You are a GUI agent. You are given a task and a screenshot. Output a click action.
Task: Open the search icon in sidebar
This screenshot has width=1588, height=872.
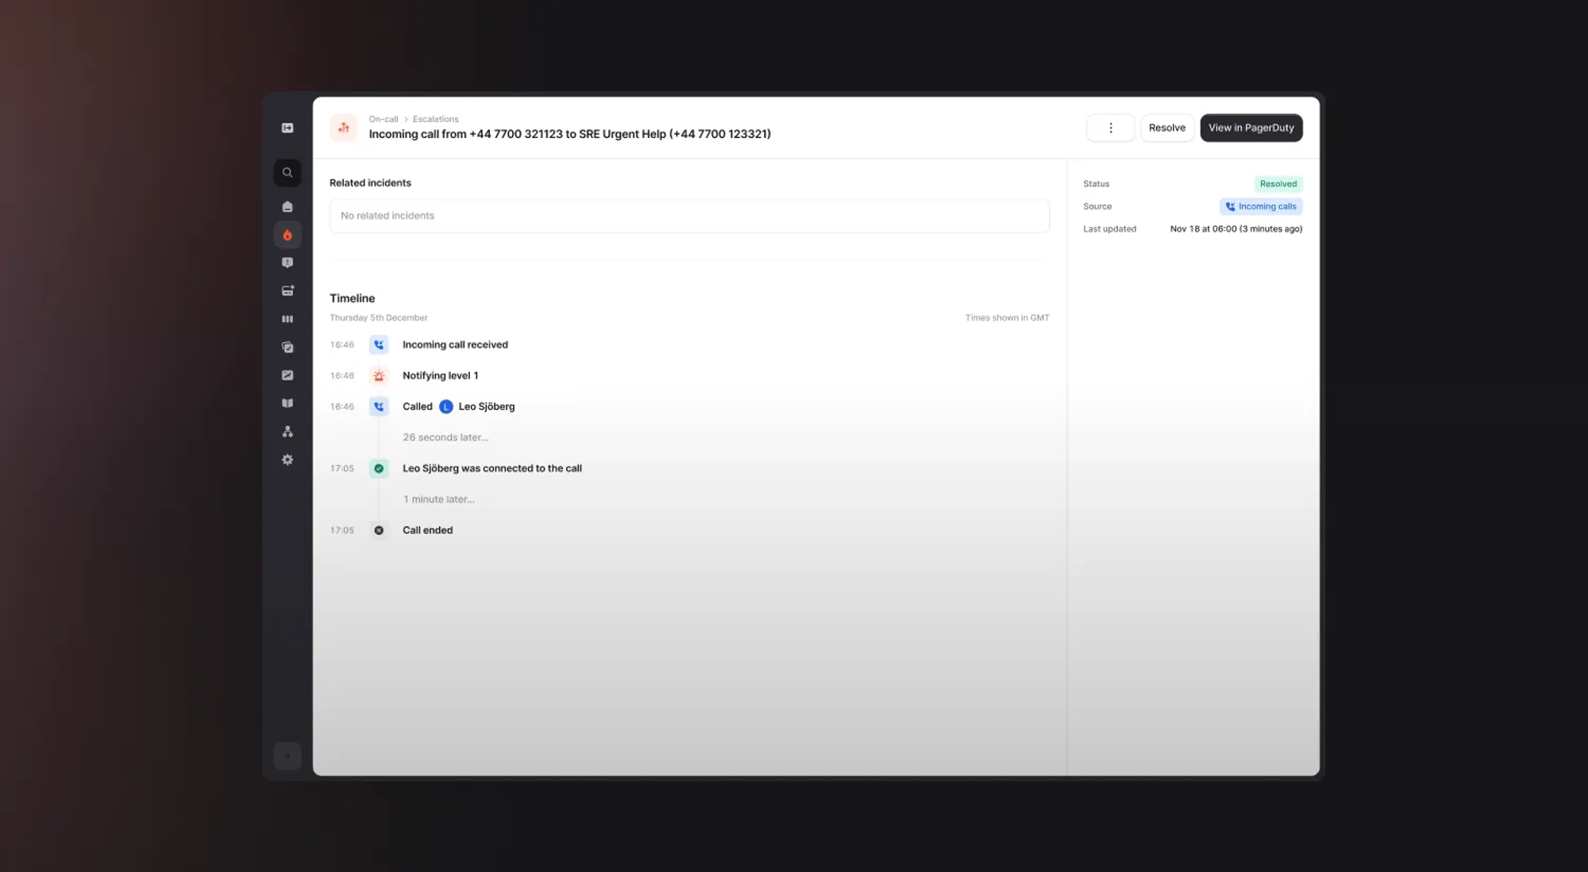(x=287, y=173)
